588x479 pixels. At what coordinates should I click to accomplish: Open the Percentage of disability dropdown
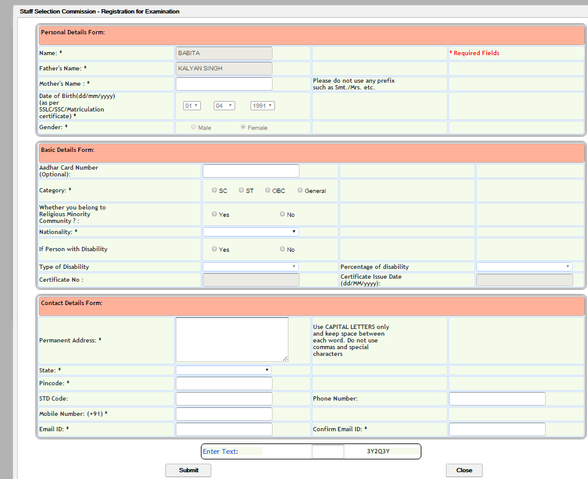pyautogui.click(x=524, y=266)
